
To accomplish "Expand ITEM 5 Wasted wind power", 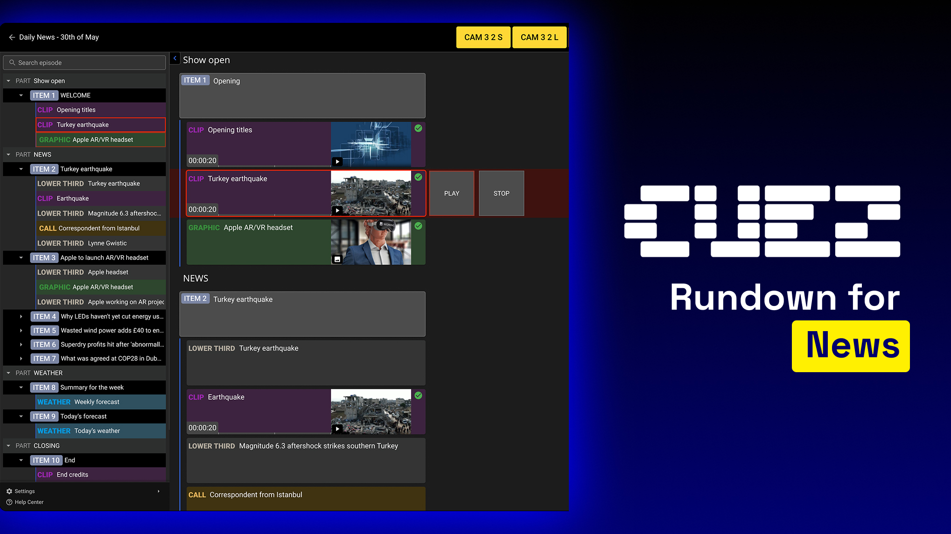I will (21, 330).
